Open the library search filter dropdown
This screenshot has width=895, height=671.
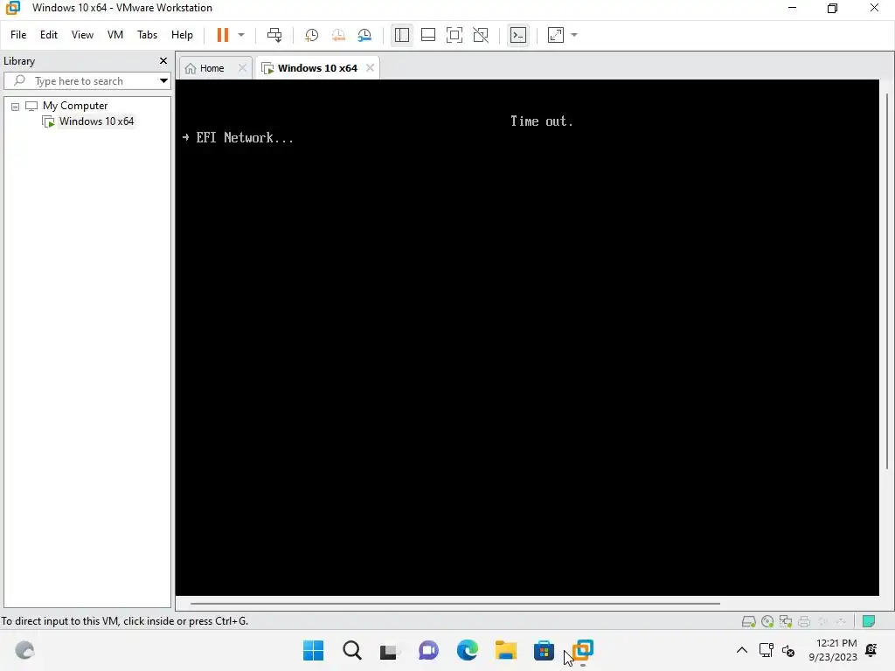click(x=163, y=81)
